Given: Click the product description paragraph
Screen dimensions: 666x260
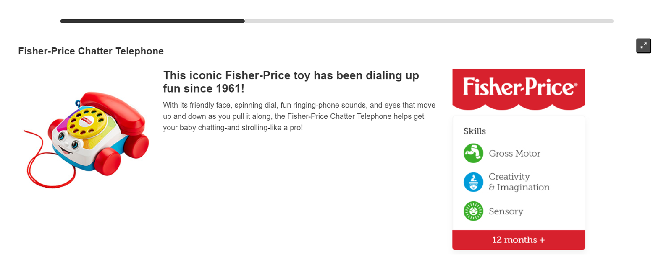Looking at the screenshot, I should 299,116.
